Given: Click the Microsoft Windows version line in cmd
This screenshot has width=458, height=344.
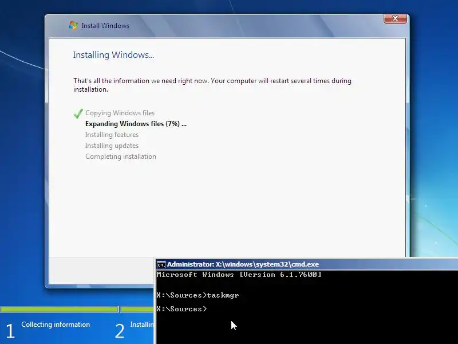Looking at the screenshot, I should click(239, 275).
